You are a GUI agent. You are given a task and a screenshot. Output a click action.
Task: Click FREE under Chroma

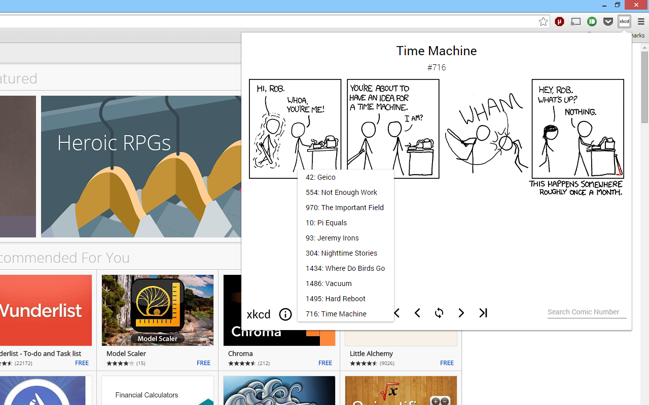[x=325, y=363]
